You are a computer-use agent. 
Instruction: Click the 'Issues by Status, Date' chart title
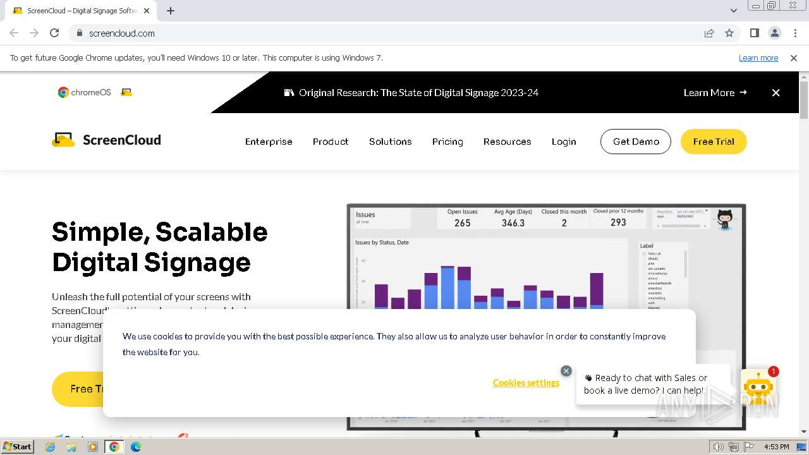(x=382, y=243)
